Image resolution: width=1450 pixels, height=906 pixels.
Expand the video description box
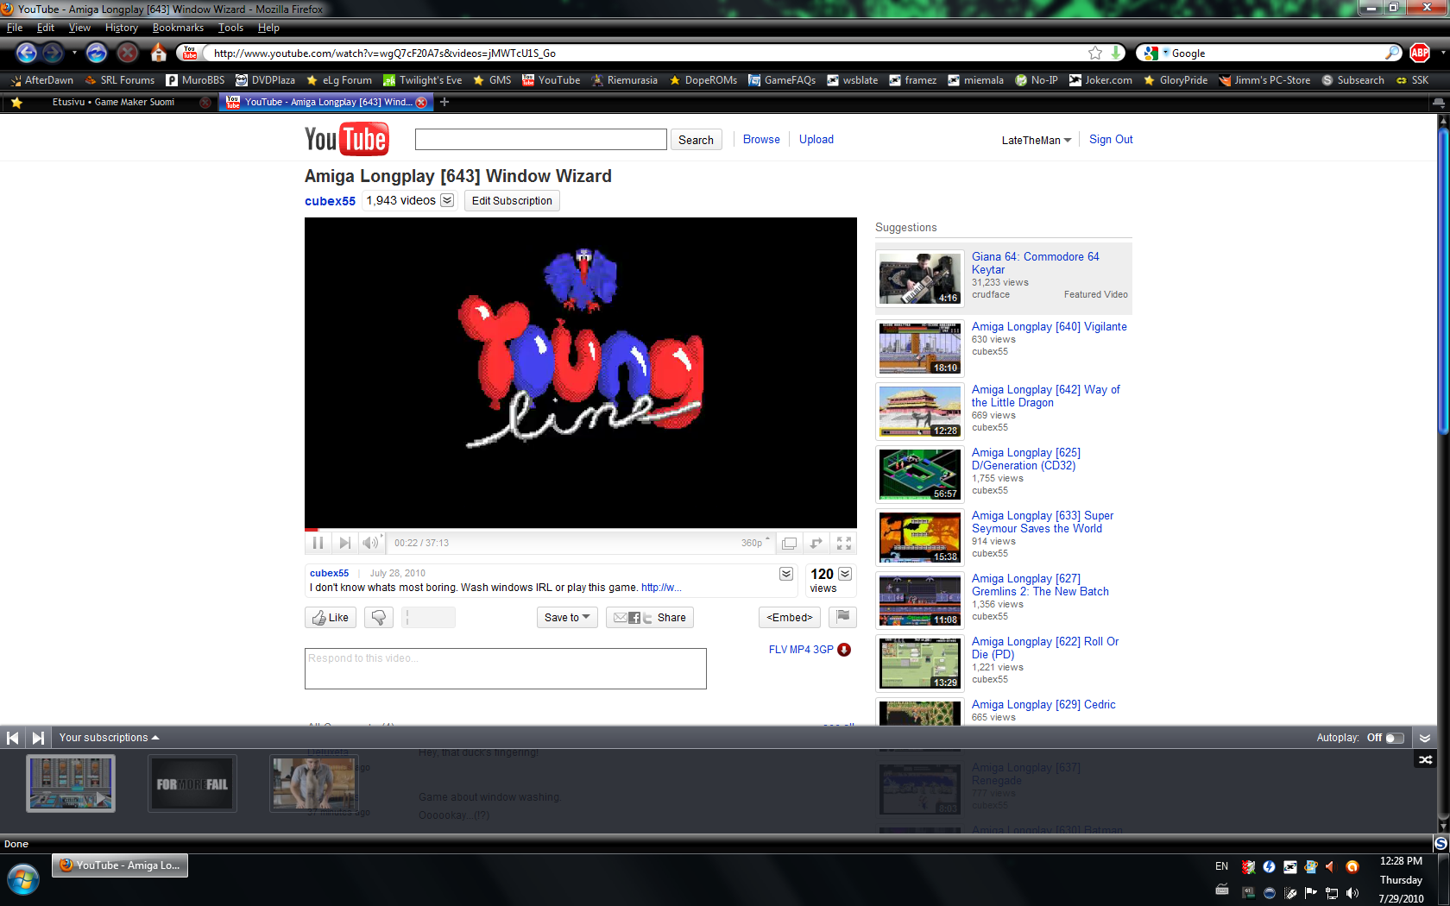(x=786, y=574)
